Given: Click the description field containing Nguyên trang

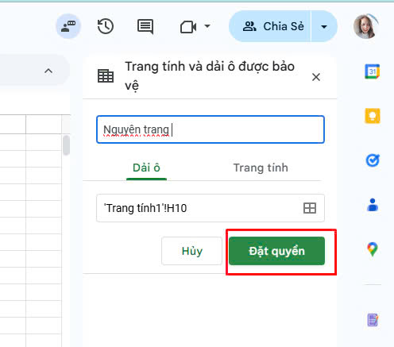Looking at the screenshot, I should (x=211, y=129).
